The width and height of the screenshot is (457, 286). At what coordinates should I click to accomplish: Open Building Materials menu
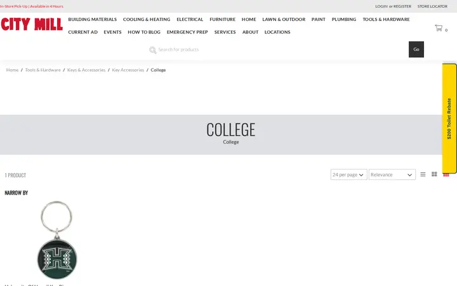[x=93, y=19]
